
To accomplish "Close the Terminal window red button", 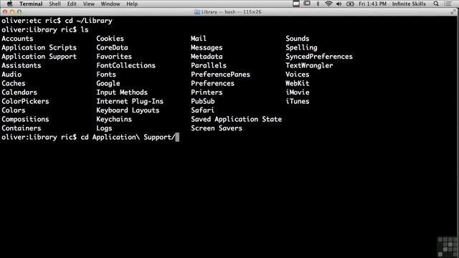I will (5, 12).
